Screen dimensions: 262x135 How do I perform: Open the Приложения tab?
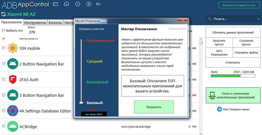(12, 22)
